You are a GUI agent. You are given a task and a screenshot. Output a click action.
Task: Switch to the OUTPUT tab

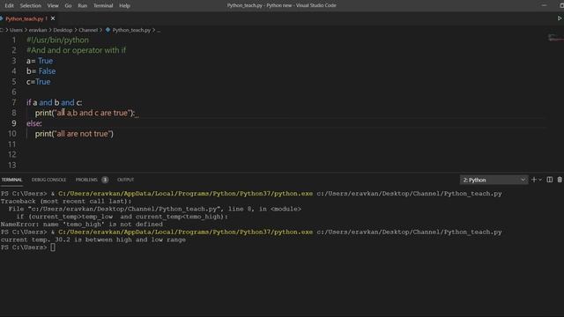125,180
